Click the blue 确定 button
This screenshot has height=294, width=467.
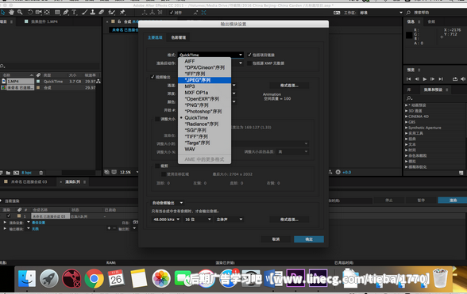pos(309,239)
